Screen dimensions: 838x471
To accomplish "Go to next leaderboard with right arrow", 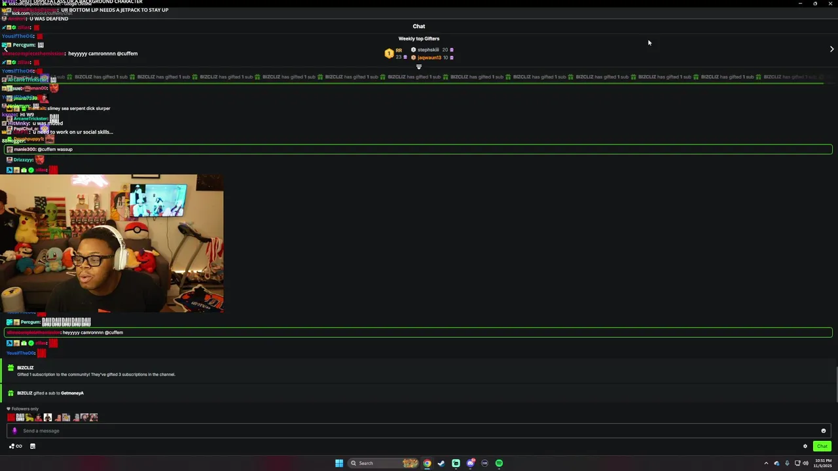I will (x=831, y=49).
